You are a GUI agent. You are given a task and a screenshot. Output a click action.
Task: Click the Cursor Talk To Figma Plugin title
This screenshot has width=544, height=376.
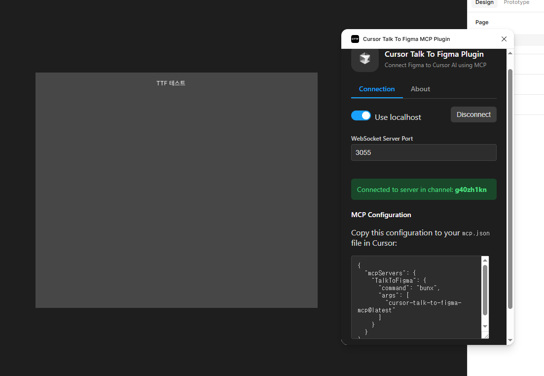(x=434, y=54)
